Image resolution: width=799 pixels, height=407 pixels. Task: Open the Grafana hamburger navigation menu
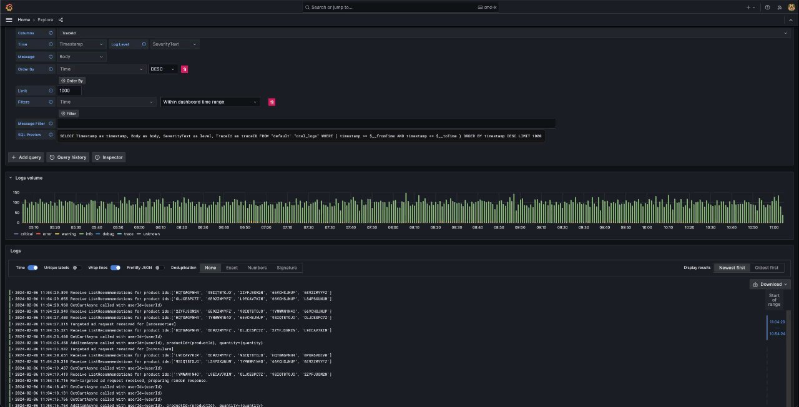tap(9, 20)
